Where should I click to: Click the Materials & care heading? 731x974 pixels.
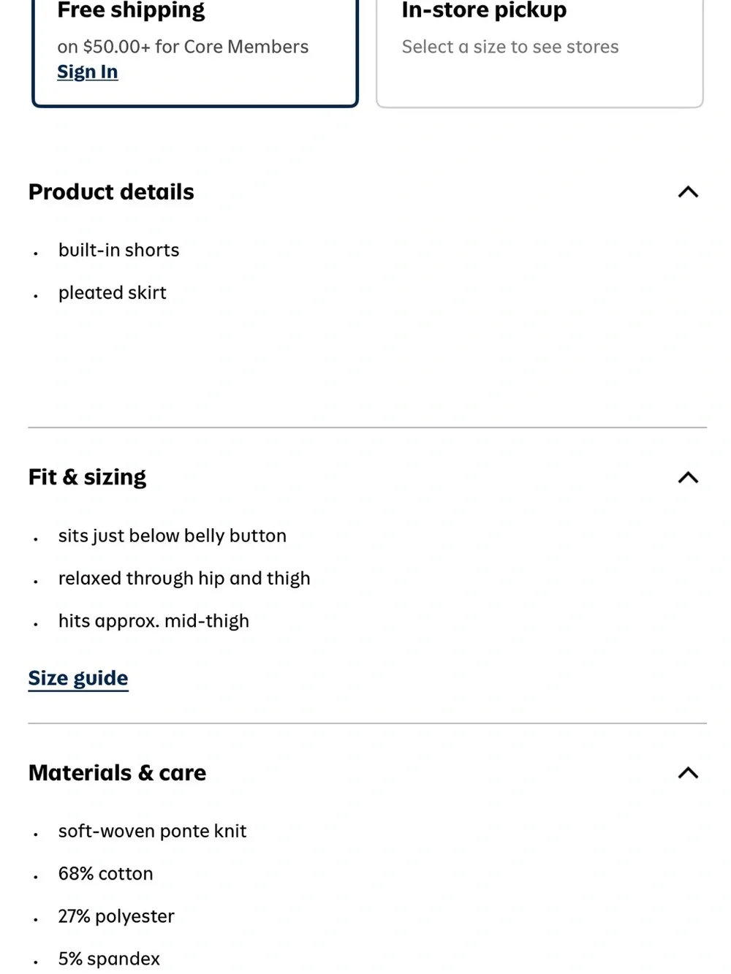point(117,773)
